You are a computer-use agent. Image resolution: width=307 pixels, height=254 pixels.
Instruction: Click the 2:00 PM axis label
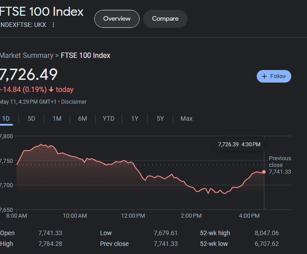click(191, 216)
